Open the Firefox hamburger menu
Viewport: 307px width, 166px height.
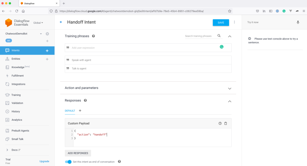tap(304, 11)
